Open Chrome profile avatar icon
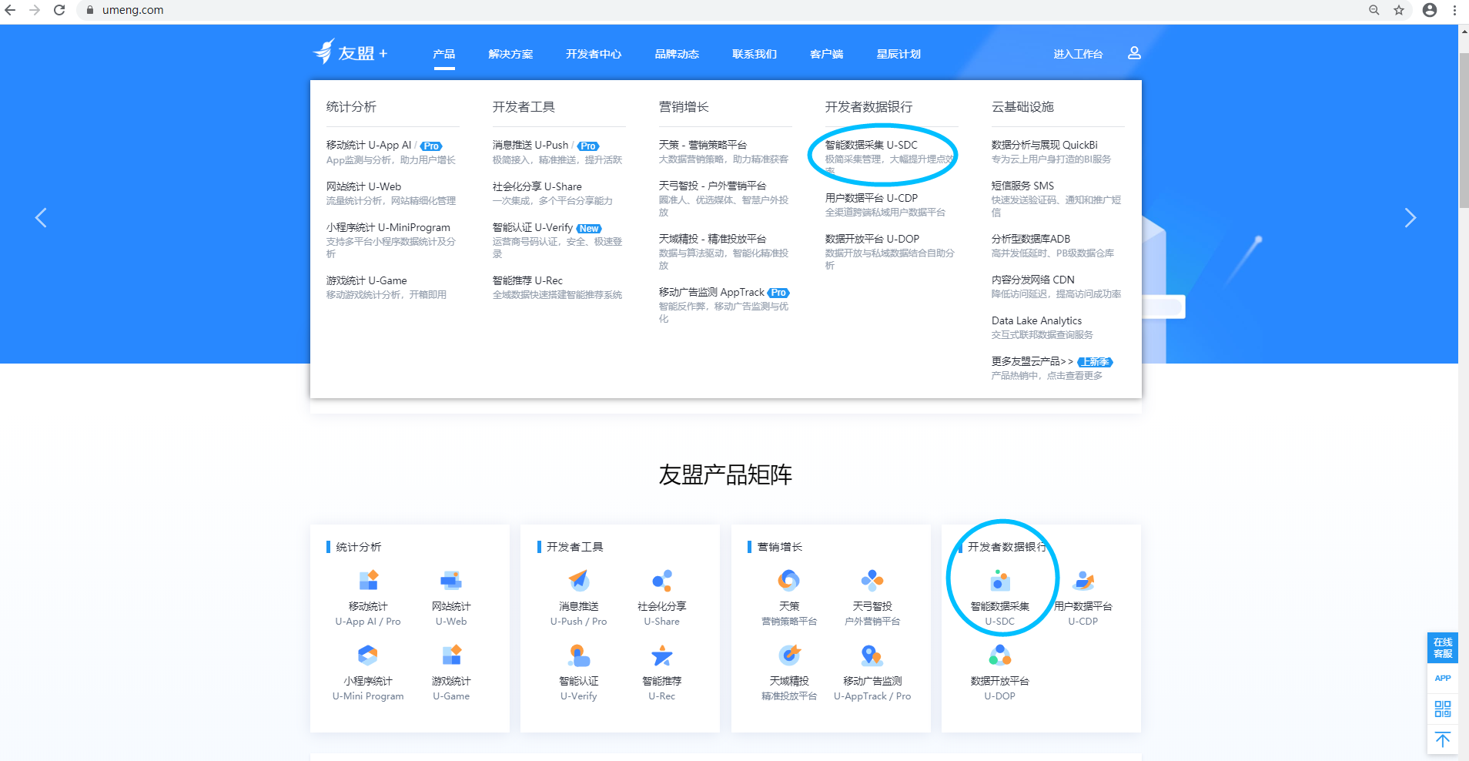The width and height of the screenshot is (1469, 761). [x=1430, y=10]
